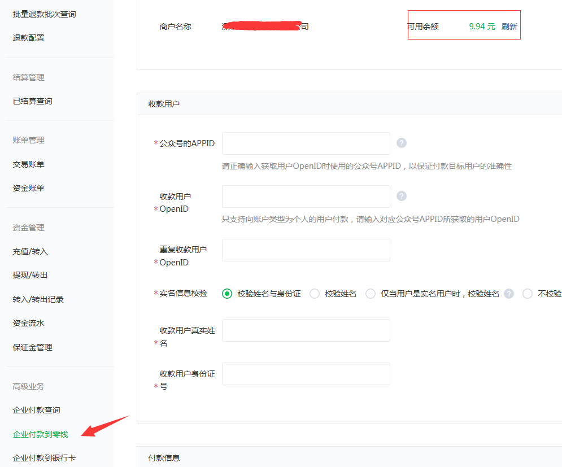
Task: Click the 收款用户身份证号 input field
Action: click(306, 374)
